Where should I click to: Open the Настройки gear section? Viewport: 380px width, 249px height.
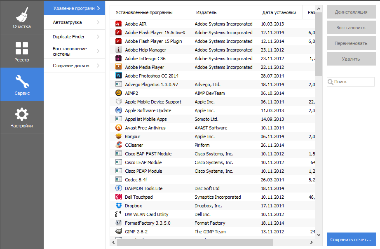(21, 117)
